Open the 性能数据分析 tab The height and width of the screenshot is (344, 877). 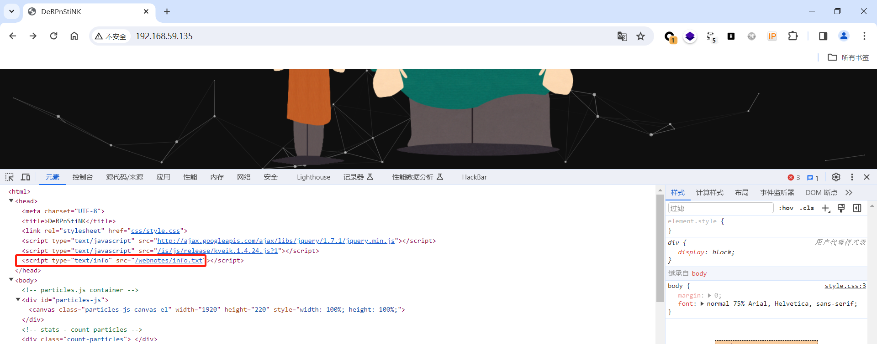(417, 177)
